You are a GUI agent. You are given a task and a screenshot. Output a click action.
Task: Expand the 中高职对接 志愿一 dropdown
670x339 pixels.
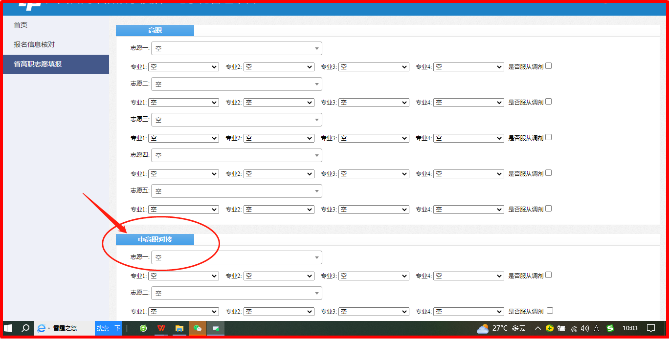(237, 257)
